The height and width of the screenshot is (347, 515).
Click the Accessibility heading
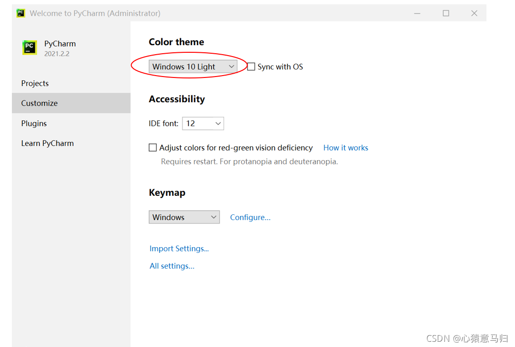(177, 99)
